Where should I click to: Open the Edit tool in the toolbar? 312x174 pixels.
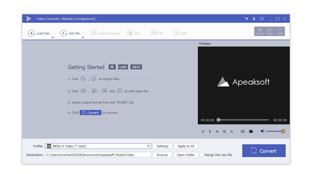coord(180,33)
